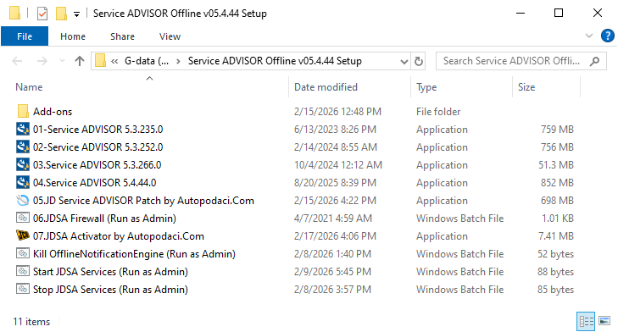Switch to Details view layout
Screen dimensions: 618x332
pos(586,321)
